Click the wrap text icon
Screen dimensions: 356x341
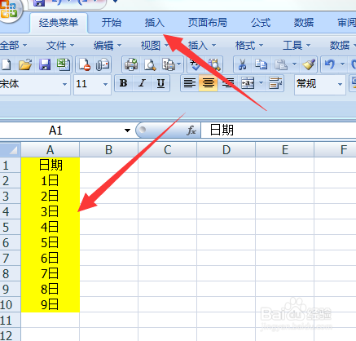(x=275, y=83)
